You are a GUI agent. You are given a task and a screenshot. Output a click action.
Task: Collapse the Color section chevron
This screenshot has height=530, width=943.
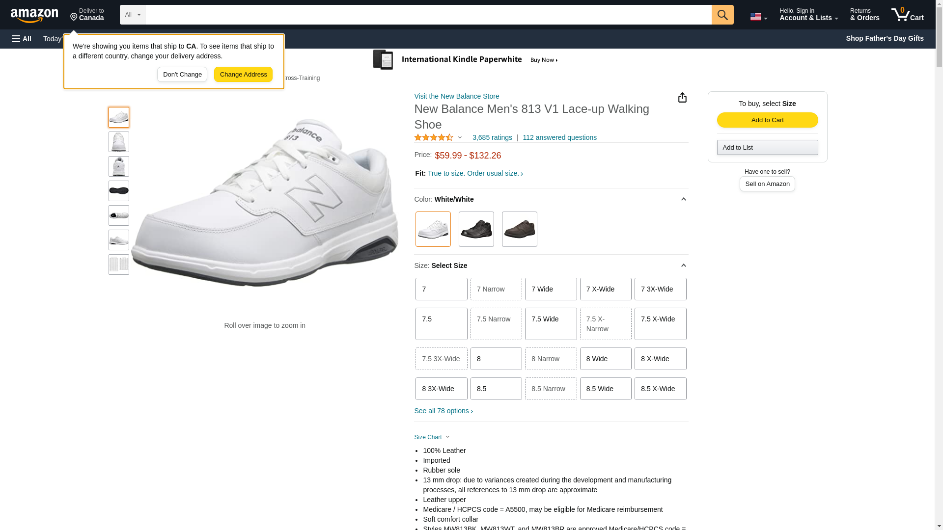[x=683, y=199]
